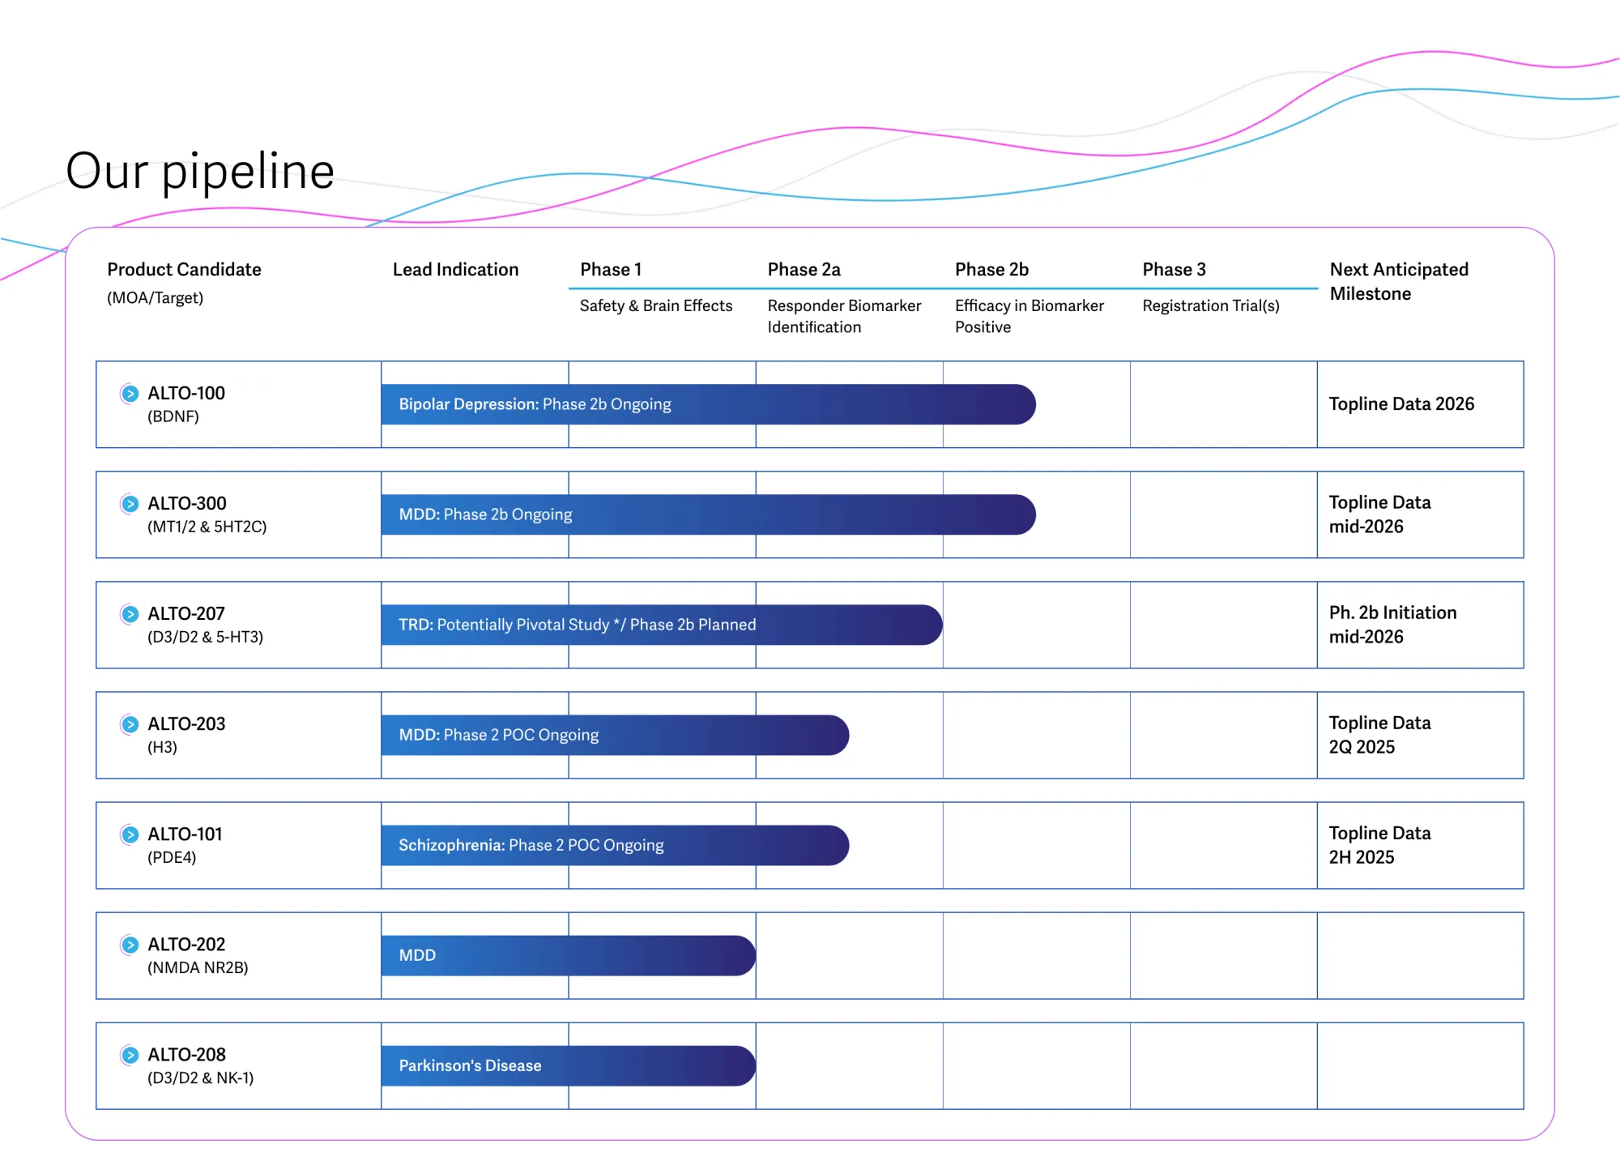Click the Topline Data 2Q 2025 milestone
The width and height of the screenshot is (1620, 1161).
coord(1379,735)
